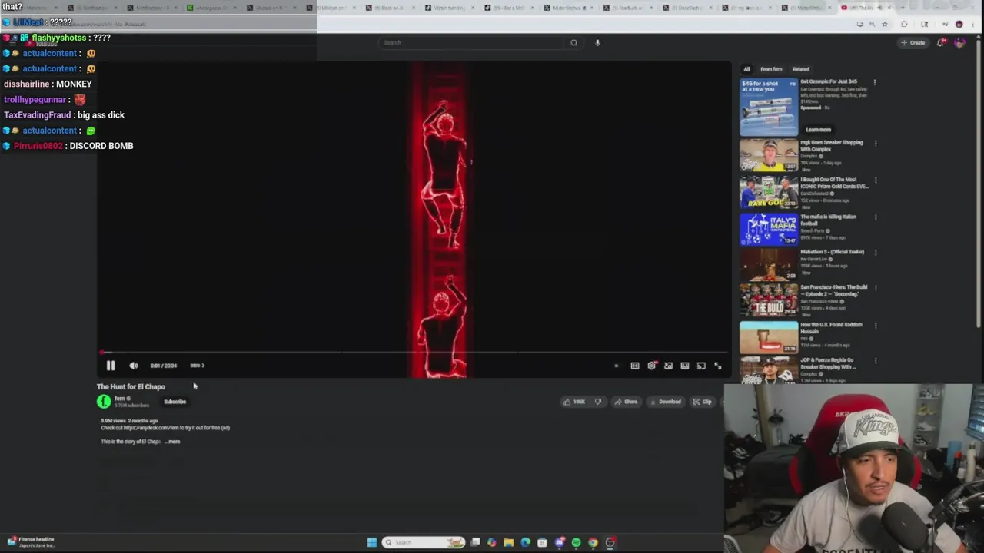Open Spotify from the taskbar
This screenshot has height=553, width=984.
576,542
